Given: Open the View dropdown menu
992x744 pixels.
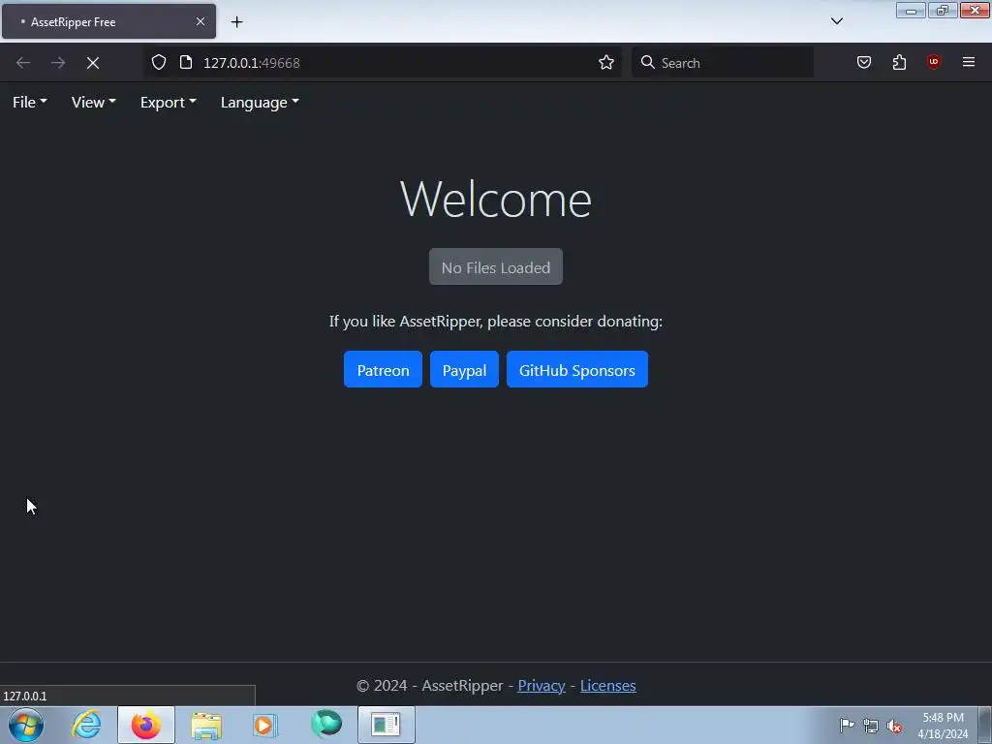Looking at the screenshot, I should pyautogui.click(x=93, y=103).
